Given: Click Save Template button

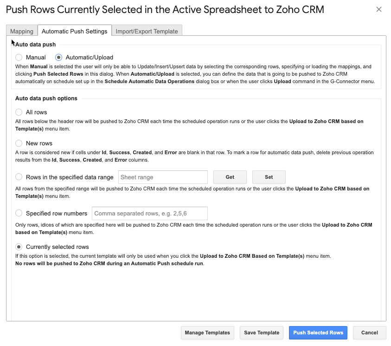Looking at the screenshot, I should [262, 333].
